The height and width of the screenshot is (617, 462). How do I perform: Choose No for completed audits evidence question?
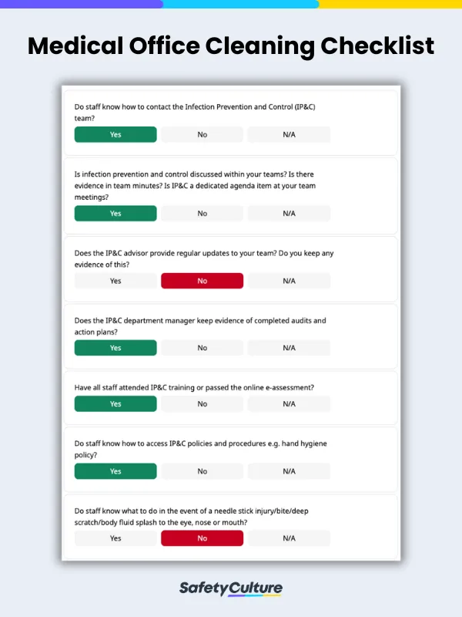[202, 348]
